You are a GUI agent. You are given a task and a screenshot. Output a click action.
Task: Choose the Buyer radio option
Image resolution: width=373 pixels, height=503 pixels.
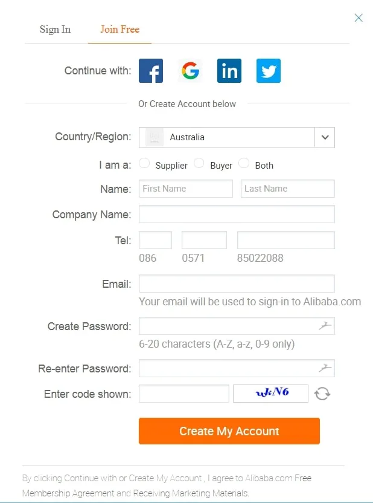(199, 163)
